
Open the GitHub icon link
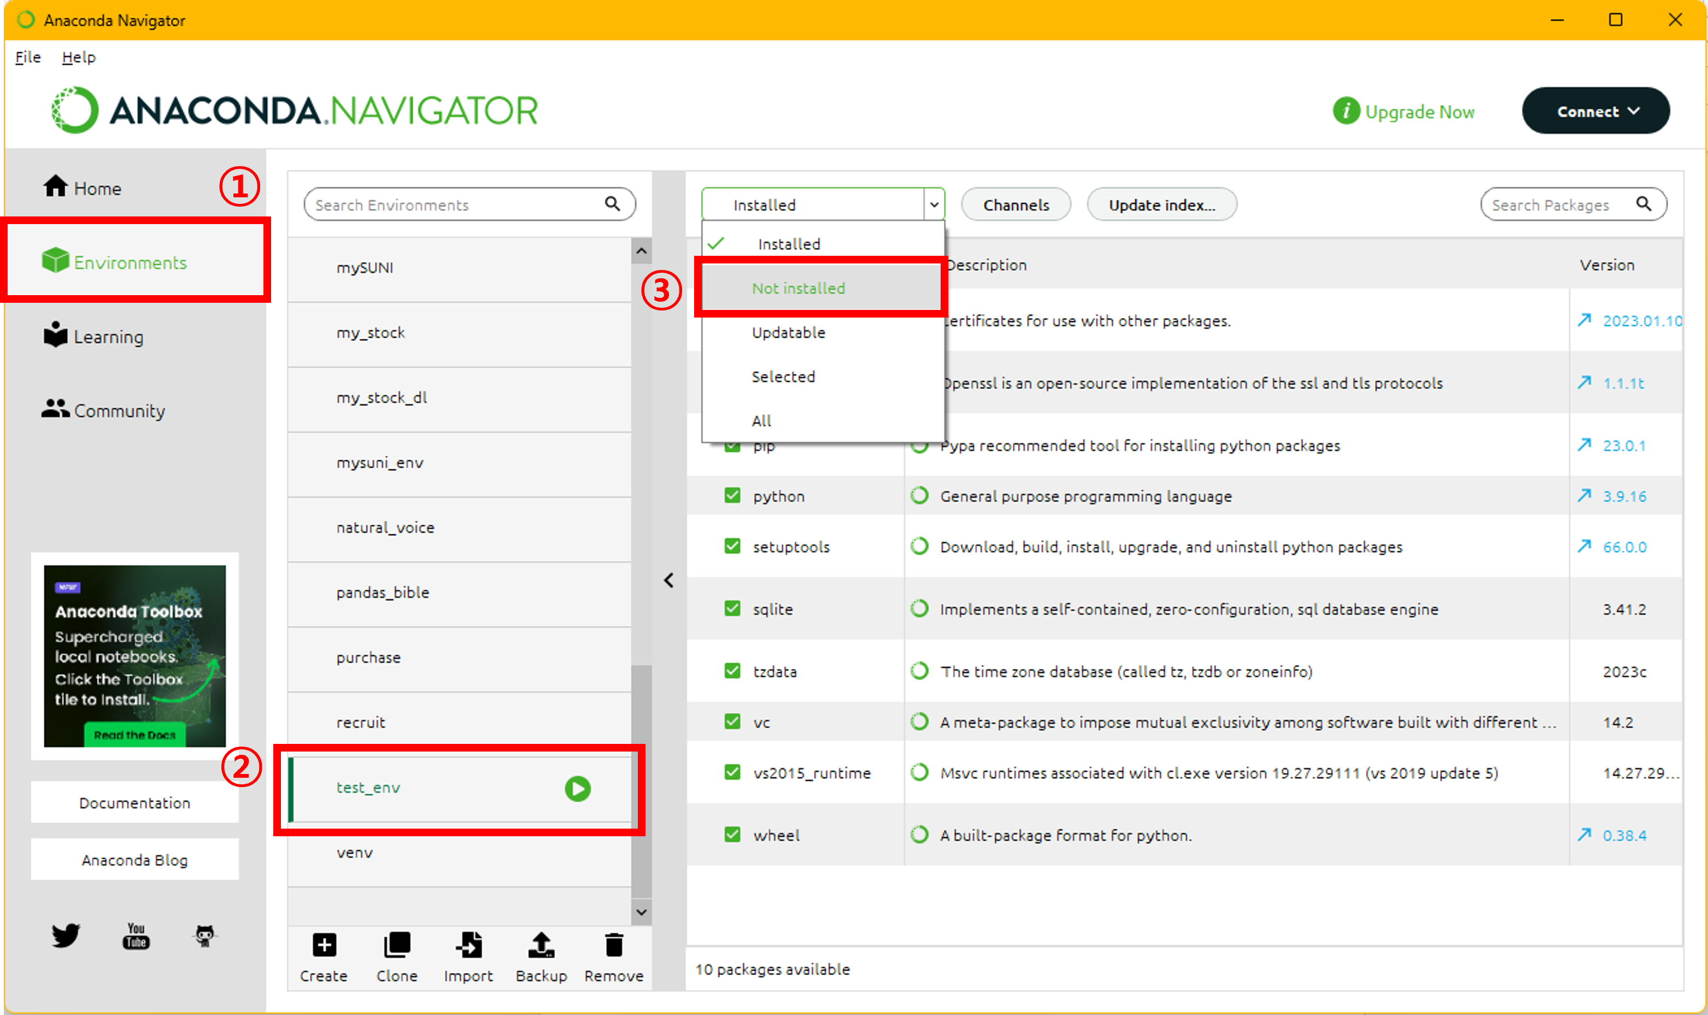(x=204, y=935)
